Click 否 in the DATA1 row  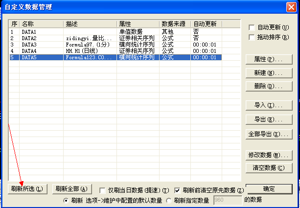[196, 32]
